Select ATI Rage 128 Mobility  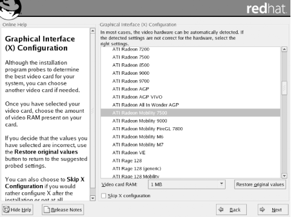point(191,176)
